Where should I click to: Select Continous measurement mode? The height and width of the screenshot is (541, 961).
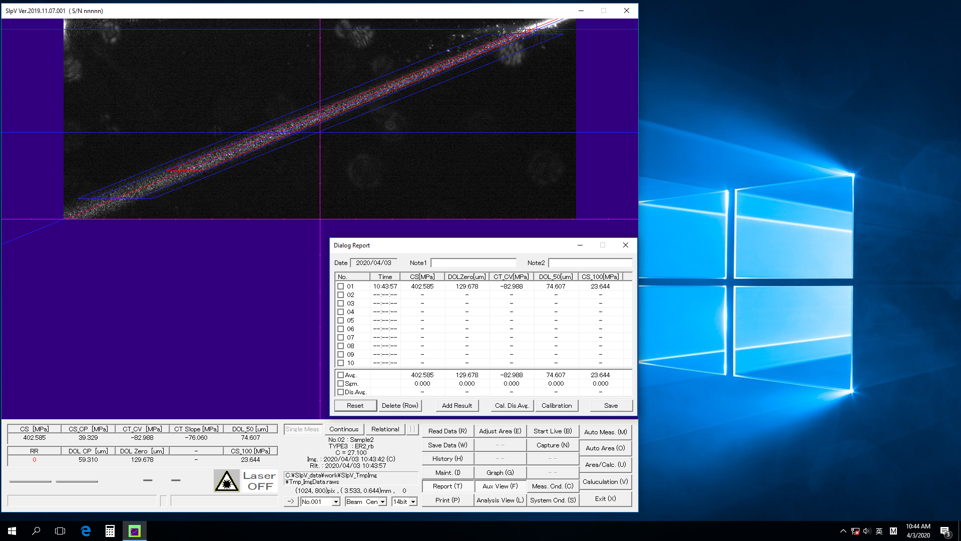coord(344,429)
